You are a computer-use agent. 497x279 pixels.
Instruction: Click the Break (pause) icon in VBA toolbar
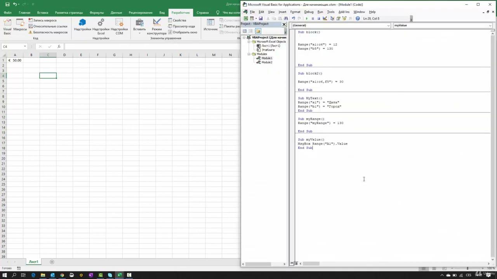[x=313, y=18]
